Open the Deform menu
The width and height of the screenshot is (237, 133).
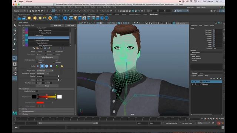pos(71,7)
